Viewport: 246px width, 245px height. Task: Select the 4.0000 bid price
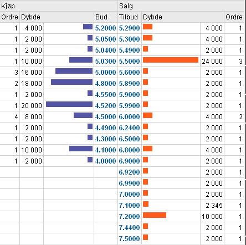click(105, 161)
